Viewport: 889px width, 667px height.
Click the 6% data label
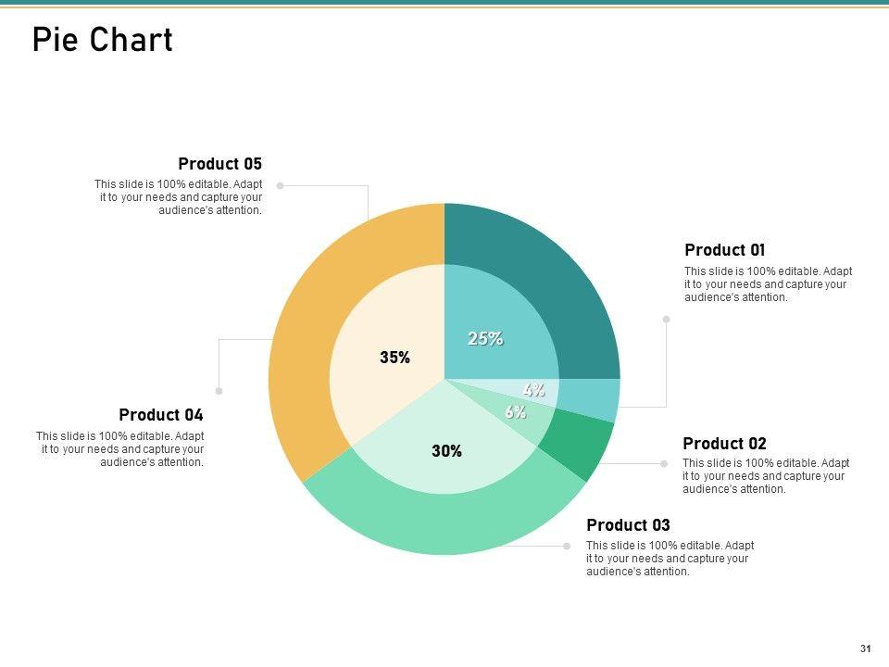[516, 412]
